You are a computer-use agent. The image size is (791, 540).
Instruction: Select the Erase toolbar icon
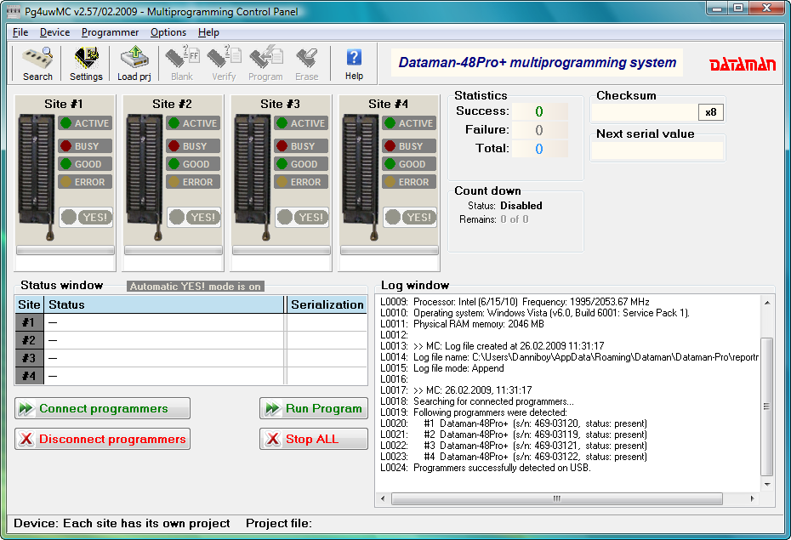point(306,62)
